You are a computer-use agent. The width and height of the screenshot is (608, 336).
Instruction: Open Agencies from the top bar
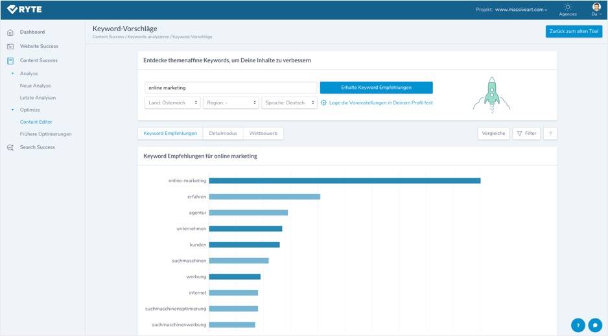point(568,10)
